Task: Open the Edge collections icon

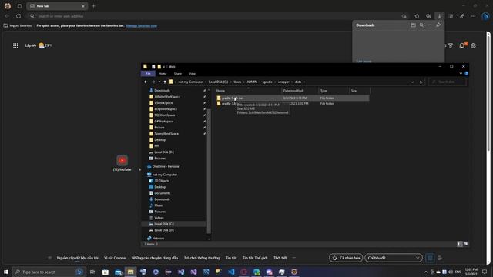Action: point(428,16)
